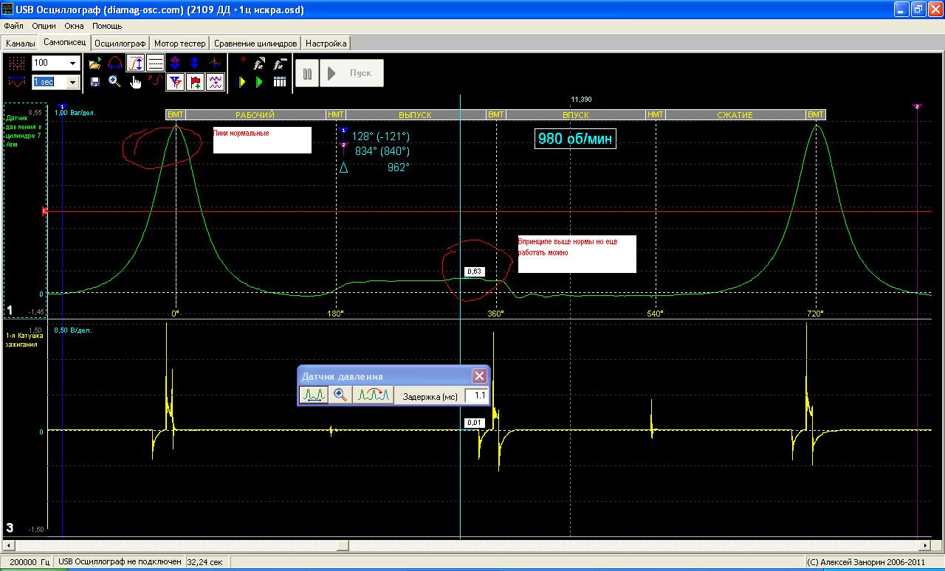
Task: Open a saved oscillogram file with the folder icon
Action: tap(94, 63)
